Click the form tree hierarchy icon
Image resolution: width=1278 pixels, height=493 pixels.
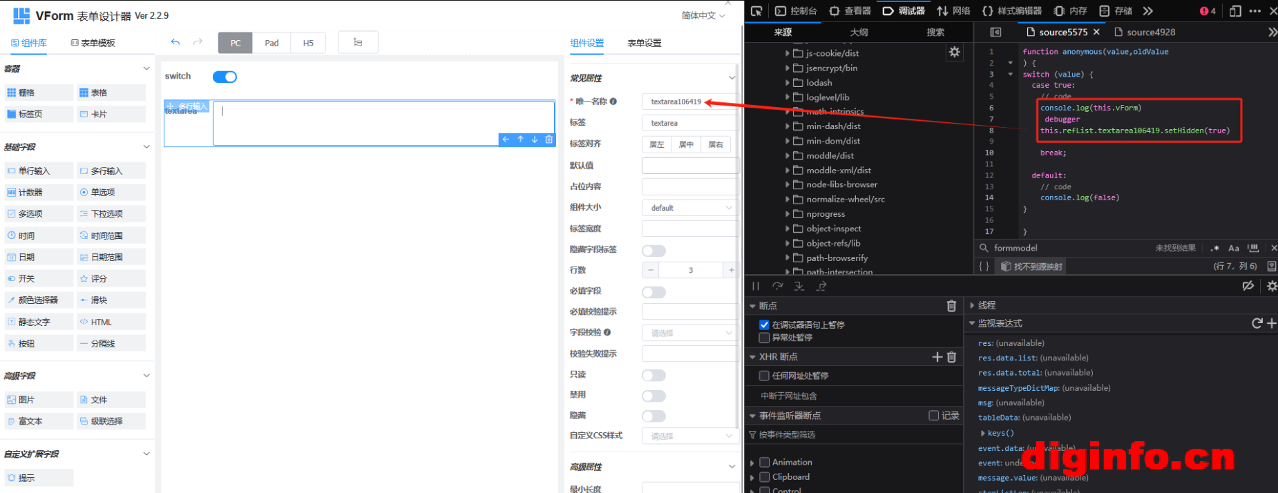[x=358, y=43]
